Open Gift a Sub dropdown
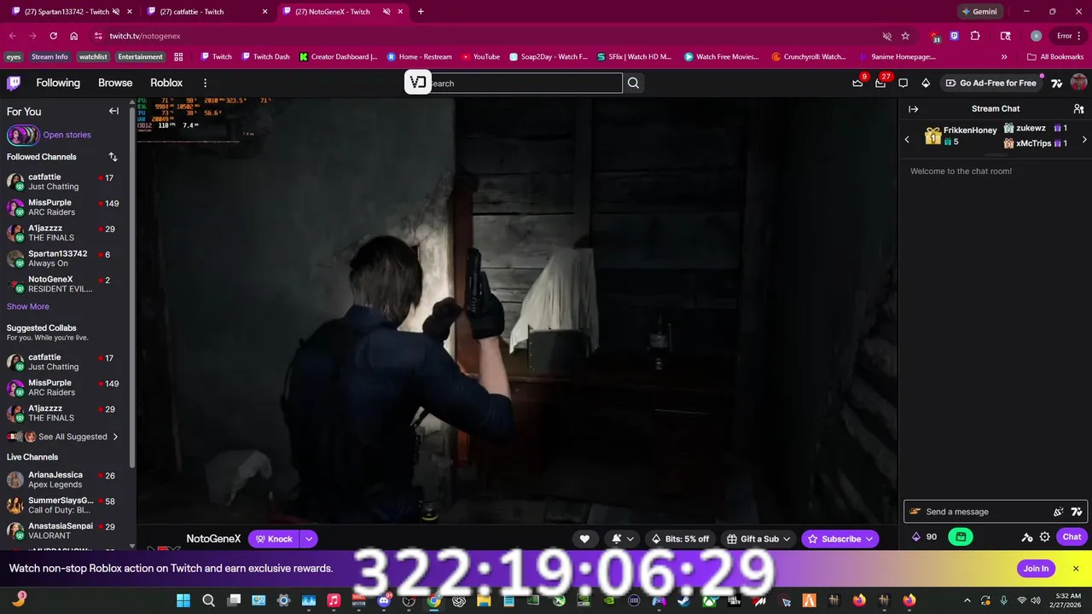This screenshot has height=614, width=1092. coord(758,539)
